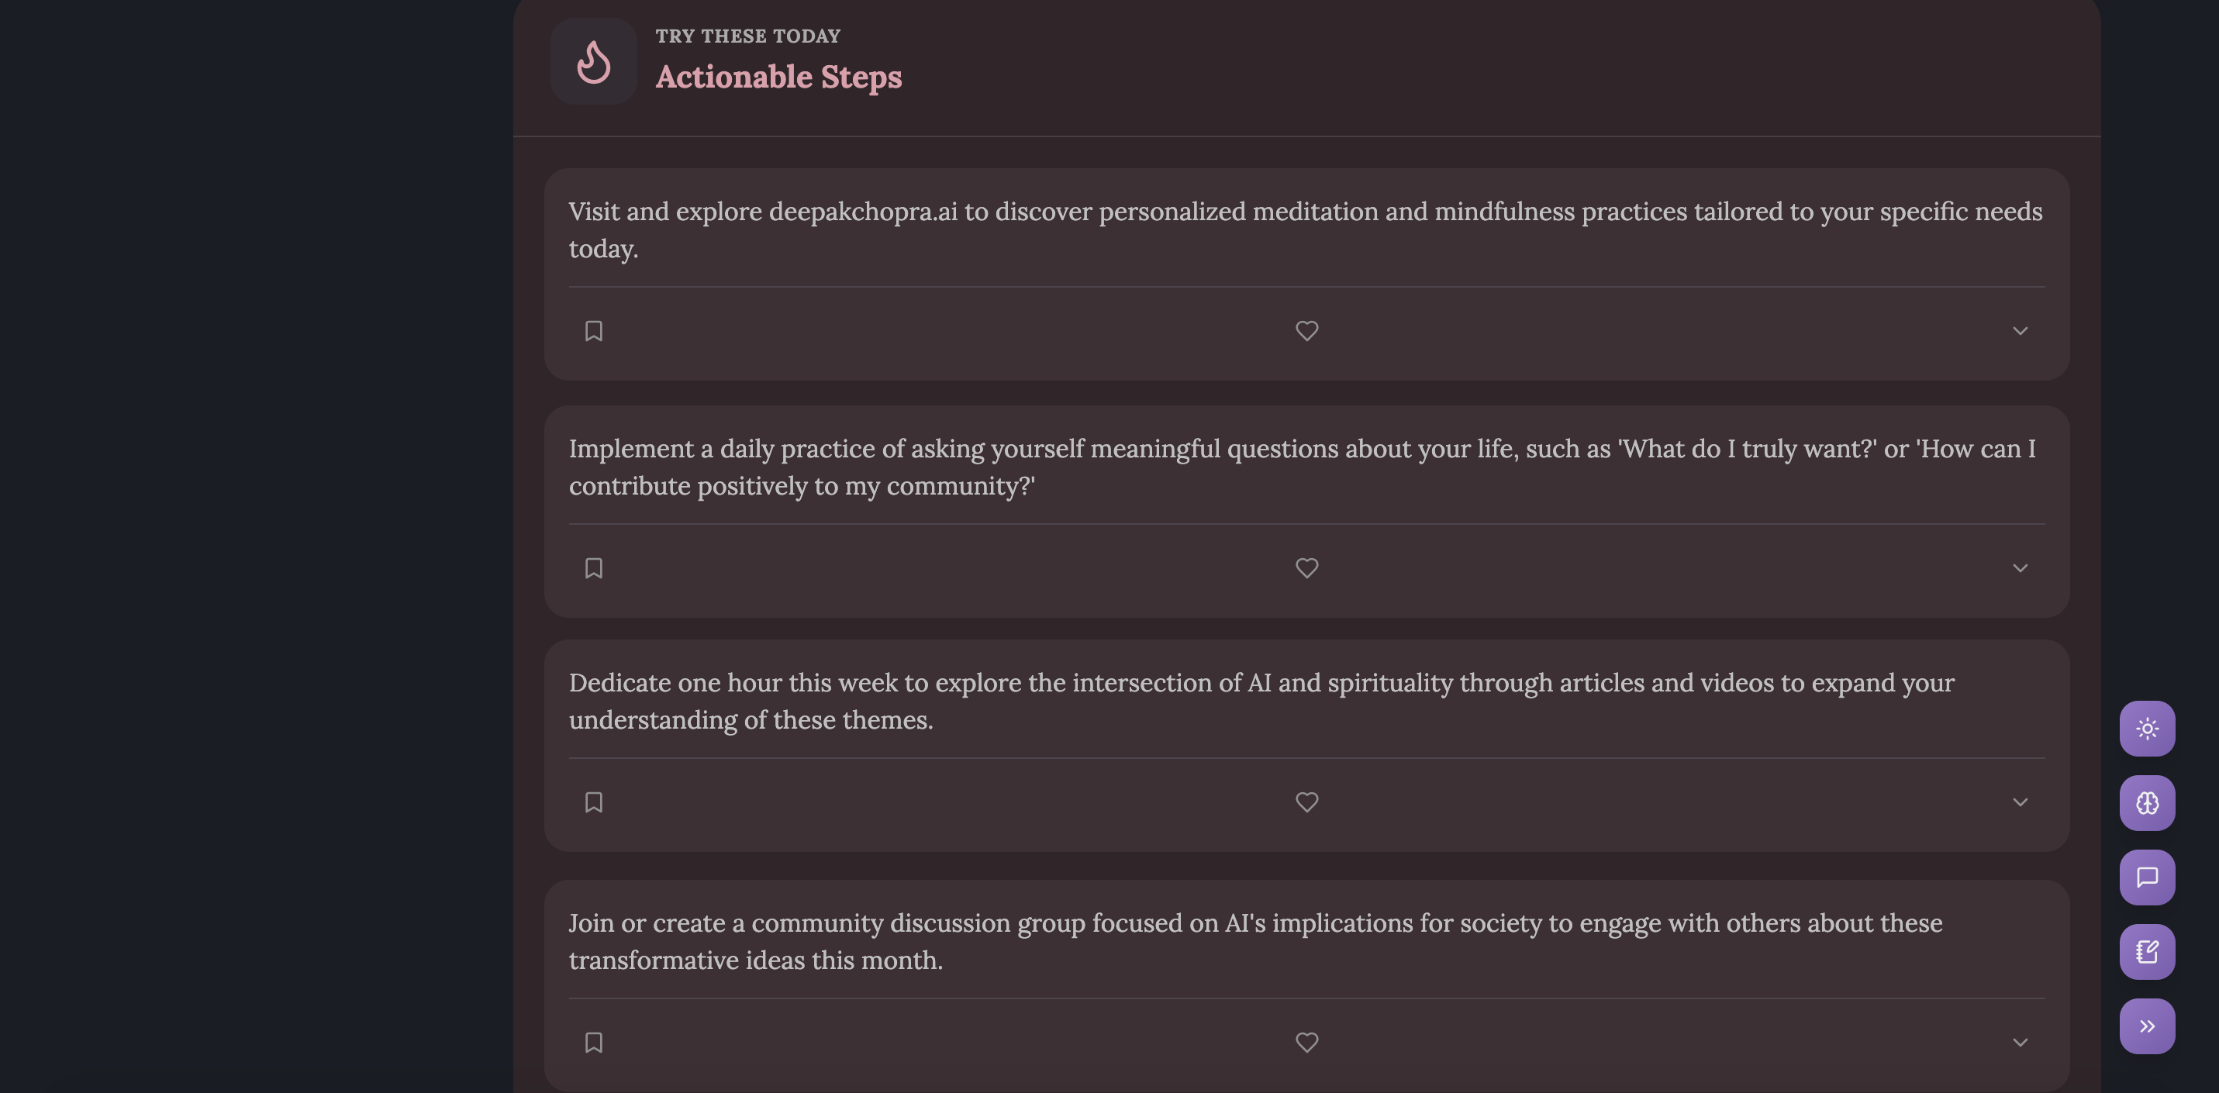Bookmark the deepakchopra.ai step
This screenshot has height=1093, width=2219.
point(593,331)
